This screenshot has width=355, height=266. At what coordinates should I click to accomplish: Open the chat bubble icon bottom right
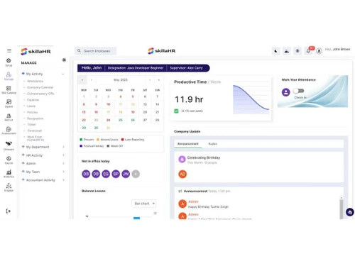pos(350,212)
